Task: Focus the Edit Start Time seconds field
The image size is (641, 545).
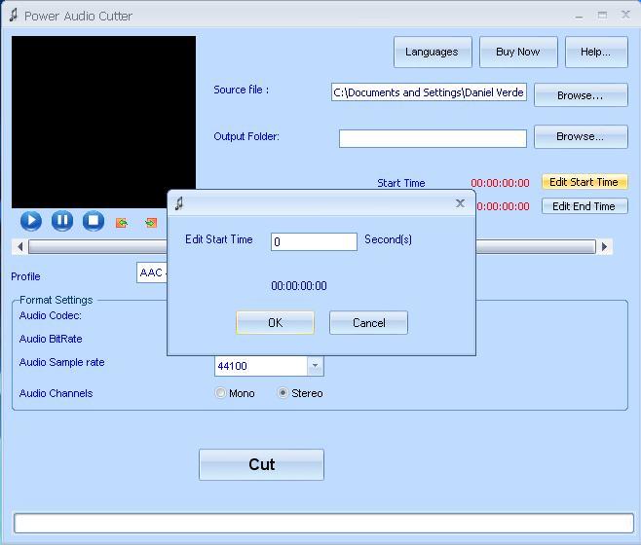Action: [x=314, y=242]
